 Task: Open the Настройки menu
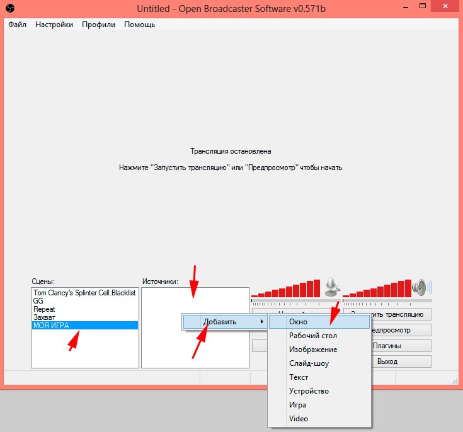[x=54, y=25]
